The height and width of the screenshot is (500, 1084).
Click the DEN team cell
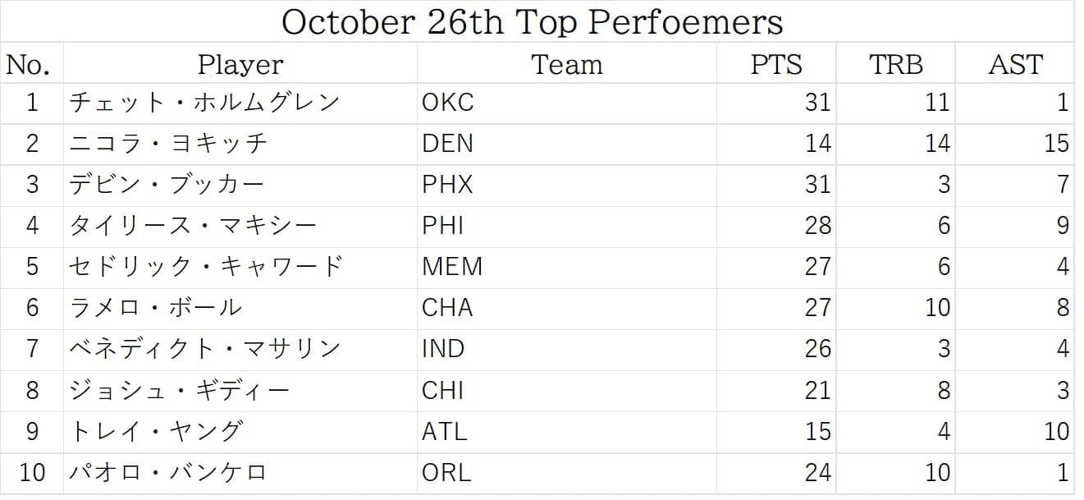(x=447, y=144)
